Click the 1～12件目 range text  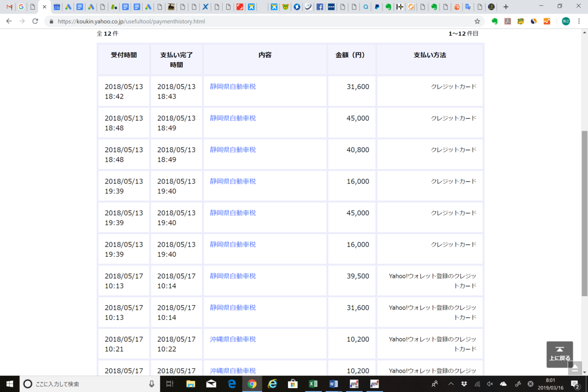pyautogui.click(x=464, y=33)
